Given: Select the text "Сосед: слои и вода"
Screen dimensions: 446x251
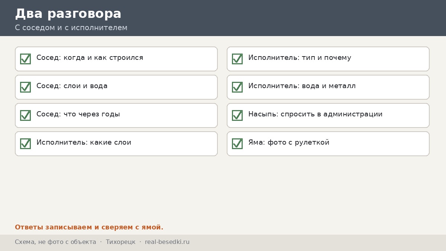Looking at the screenshot, I should [72, 86].
